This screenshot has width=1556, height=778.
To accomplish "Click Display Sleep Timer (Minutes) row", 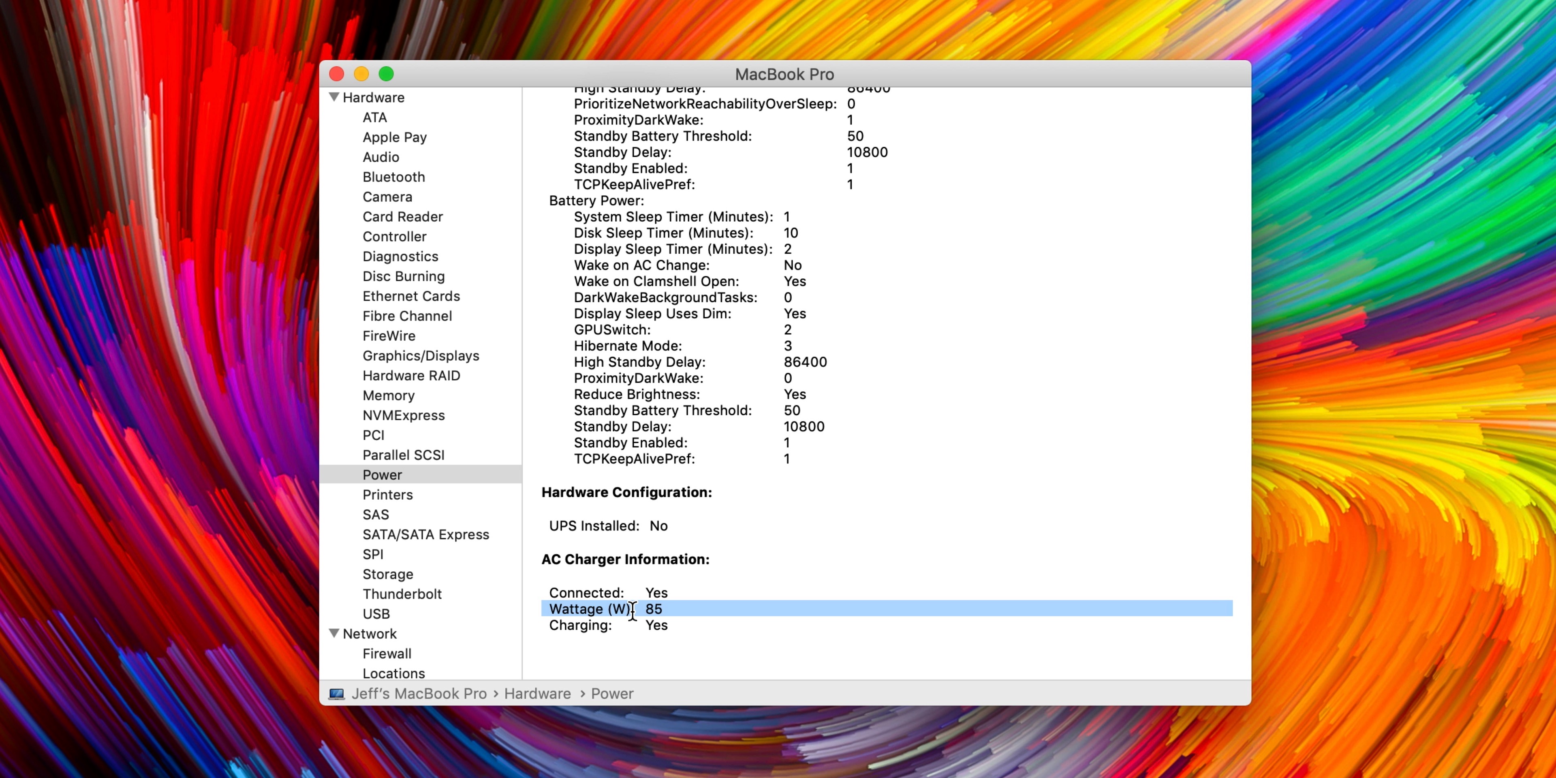I will [x=682, y=249].
